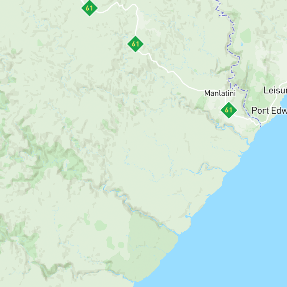
Task: Click the small green patch in upper left
Action: [x=40, y=43]
